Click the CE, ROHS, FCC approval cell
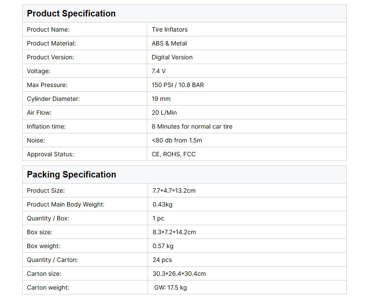 (174, 154)
